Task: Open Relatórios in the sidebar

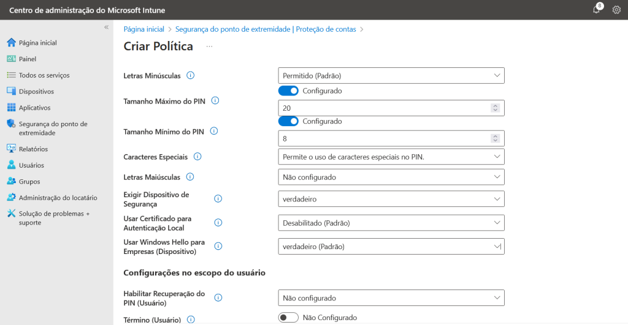Action: pos(33,149)
